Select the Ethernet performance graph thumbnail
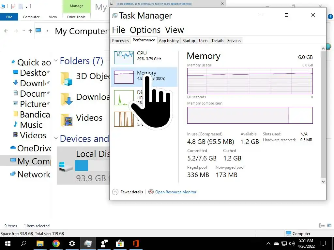The image size is (334, 250). [124, 119]
